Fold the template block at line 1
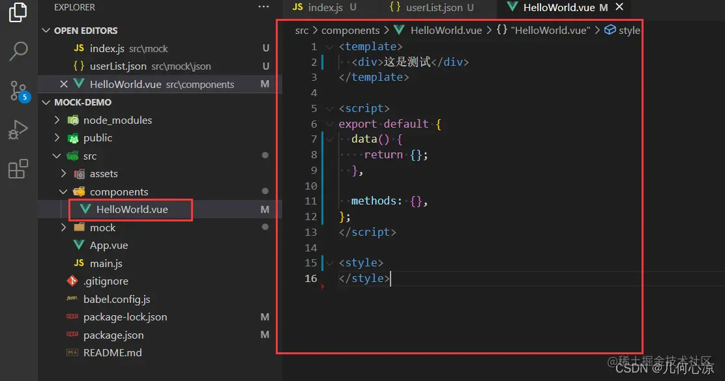Screen dimensions: 725x381 point(329,47)
